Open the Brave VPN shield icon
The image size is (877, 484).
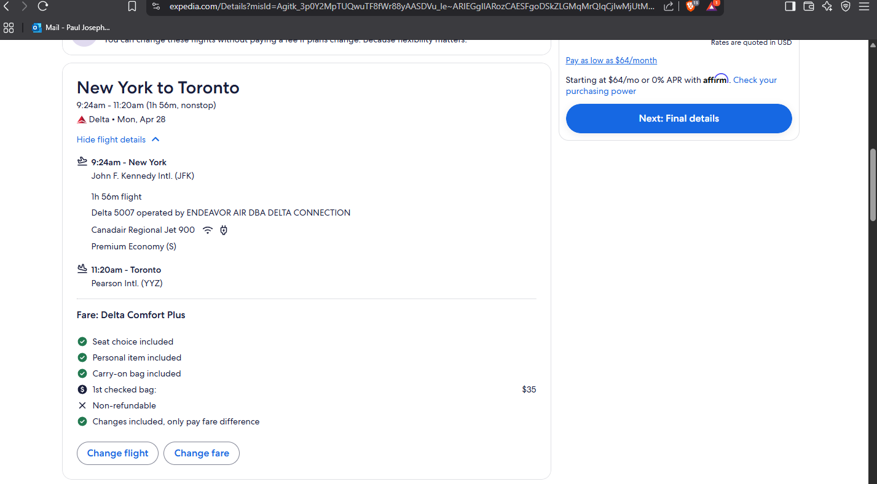[x=846, y=6]
